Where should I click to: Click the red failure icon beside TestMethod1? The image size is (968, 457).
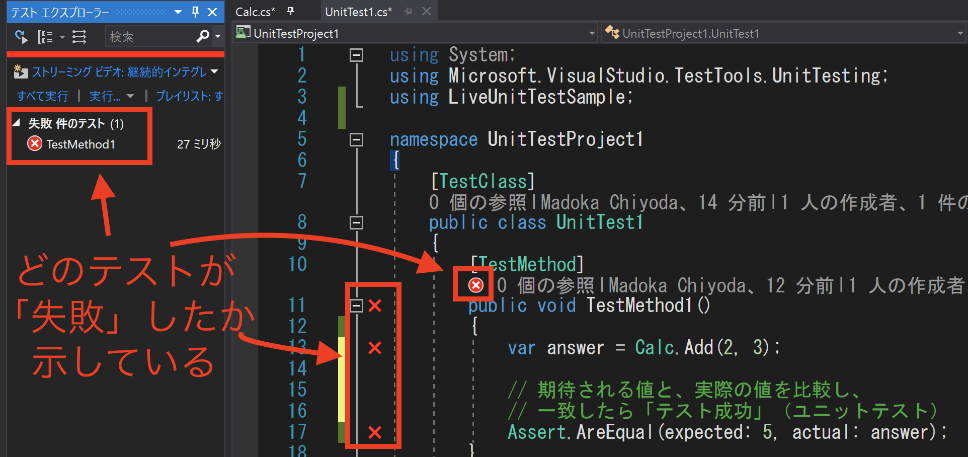coord(35,144)
